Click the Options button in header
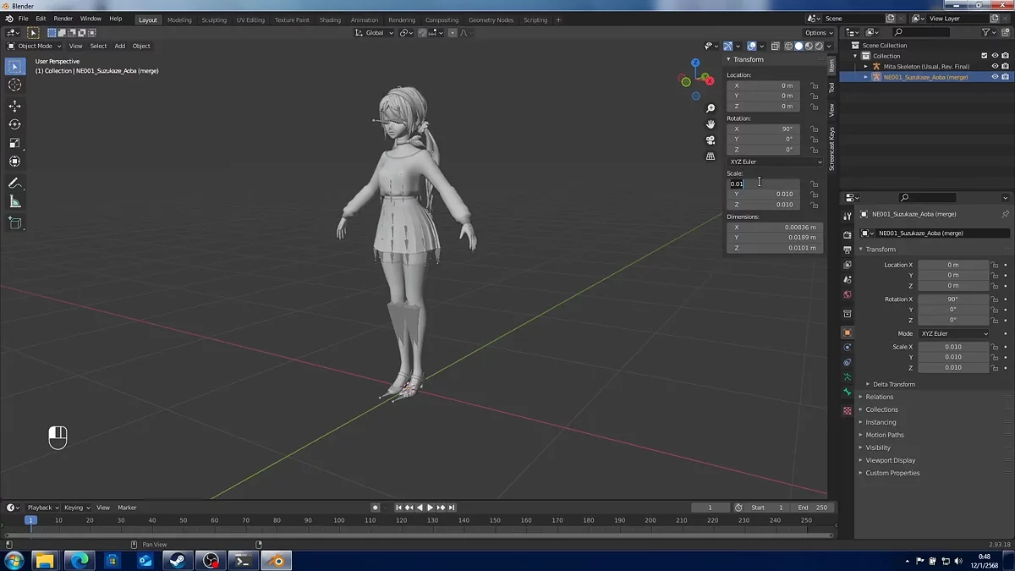 click(817, 33)
